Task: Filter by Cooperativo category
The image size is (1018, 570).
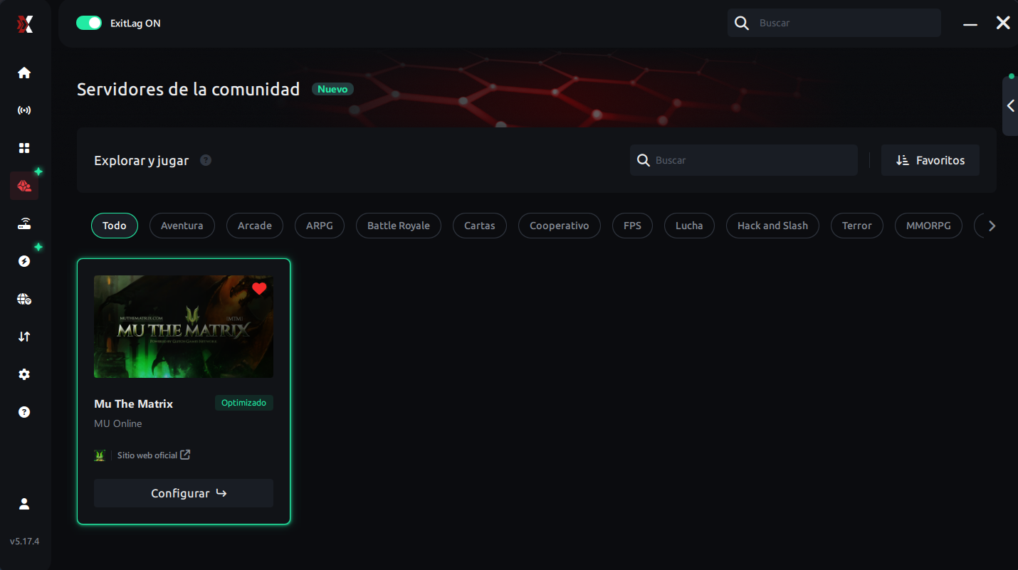Action: (560, 226)
